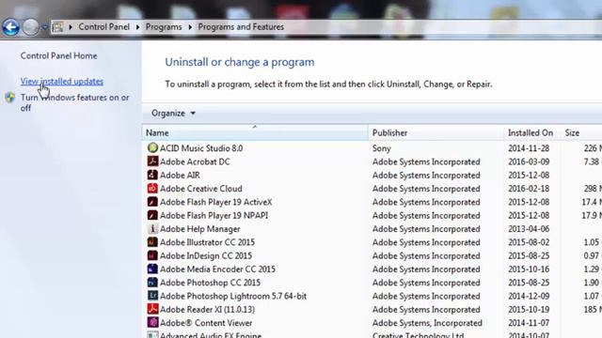Open the Organize dropdown menu
602x338 pixels.
(x=173, y=113)
